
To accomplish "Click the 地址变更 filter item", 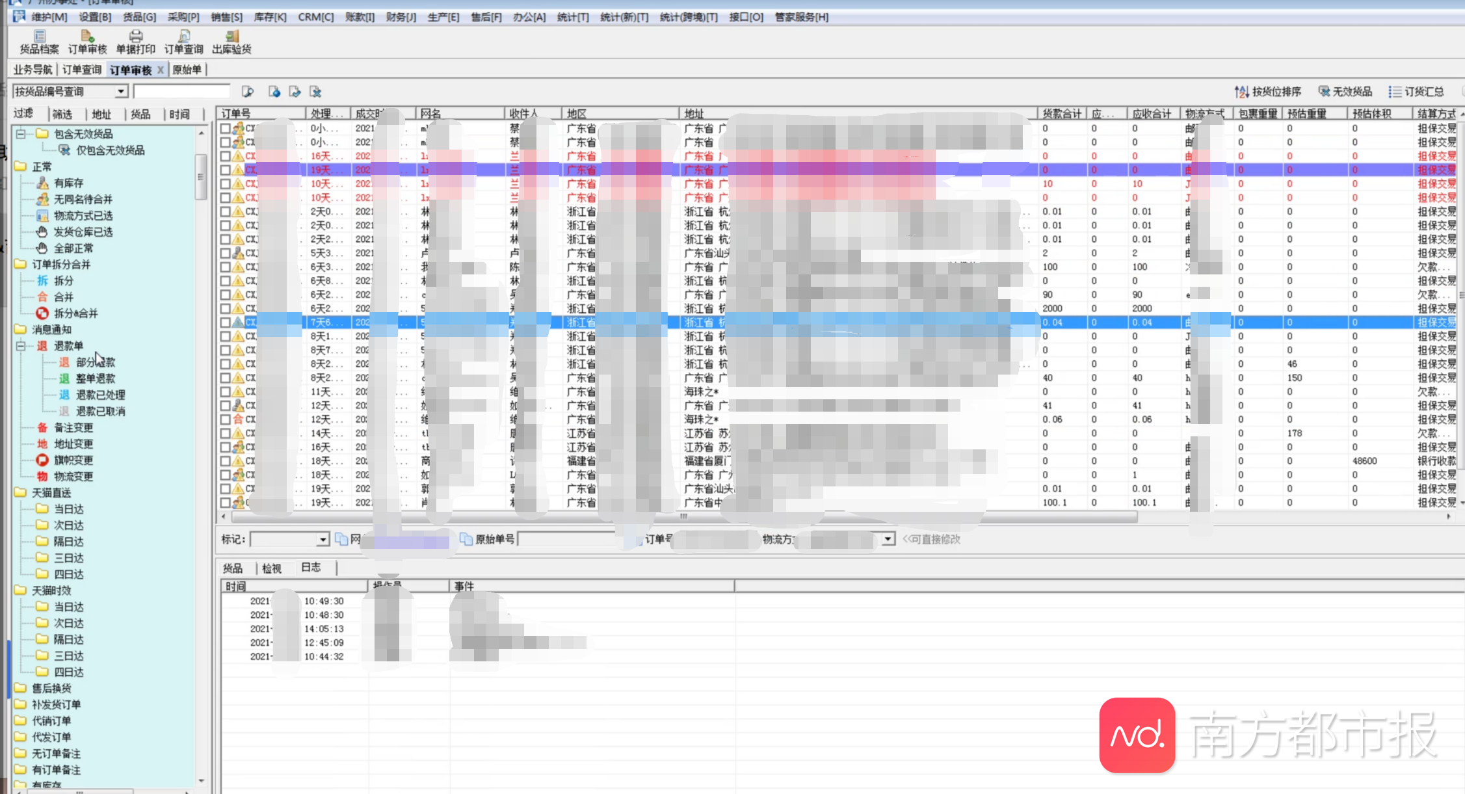I will (x=73, y=443).
